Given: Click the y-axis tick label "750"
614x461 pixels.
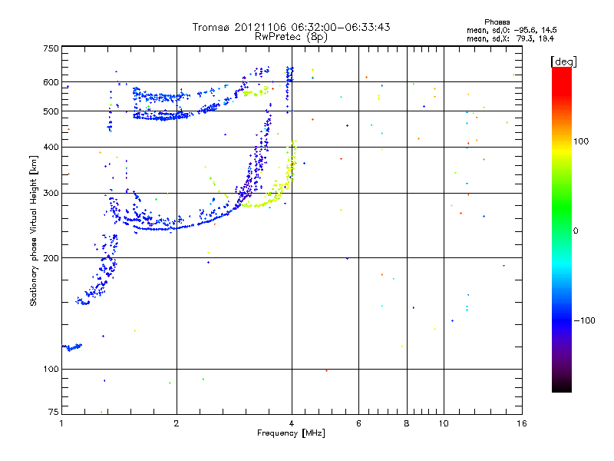Looking at the screenshot, I should 51,48.
